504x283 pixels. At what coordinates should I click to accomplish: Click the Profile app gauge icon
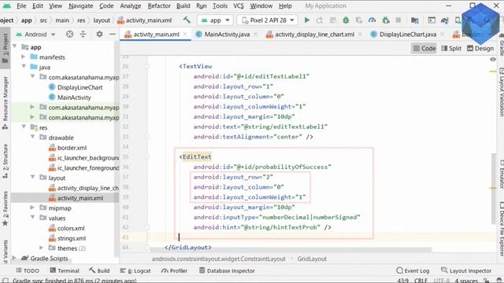[372, 20]
